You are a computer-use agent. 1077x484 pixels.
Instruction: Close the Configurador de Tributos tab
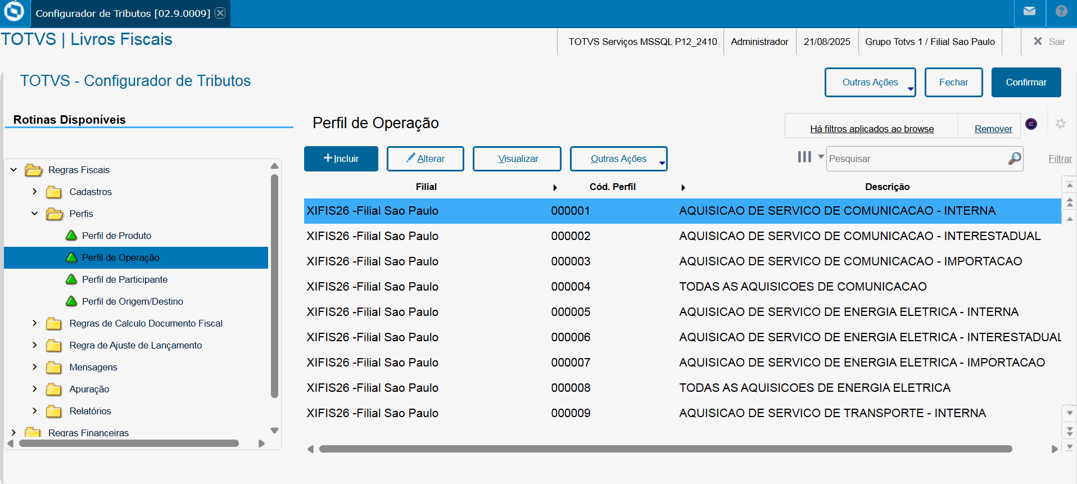click(x=220, y=13)
